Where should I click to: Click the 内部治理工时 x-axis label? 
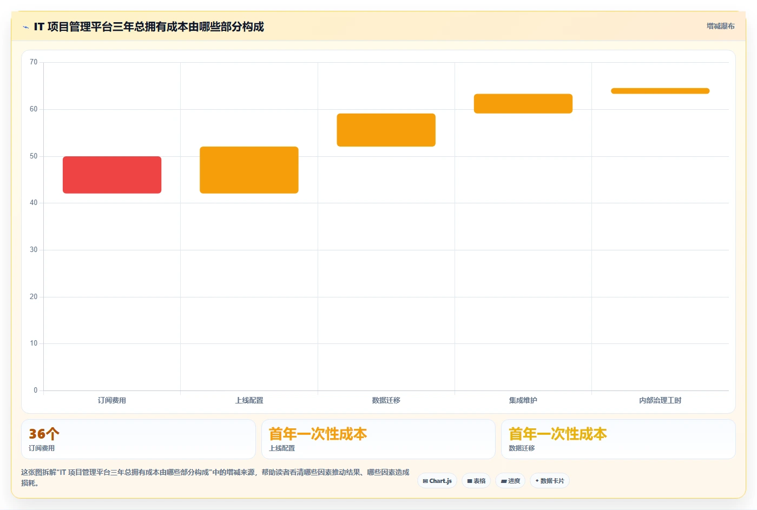(x=660, y=400)
